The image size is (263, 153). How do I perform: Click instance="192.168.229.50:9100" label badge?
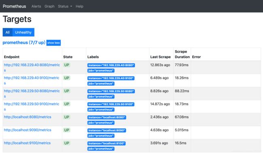111,104
